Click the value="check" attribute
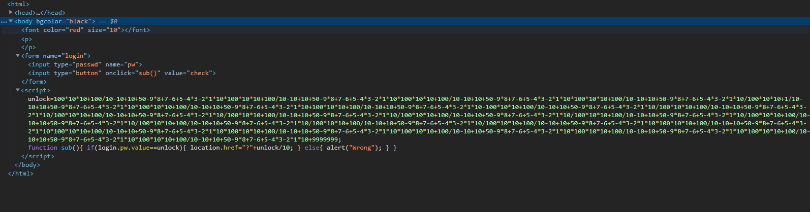 pyautogui.click(x=188, y=73)
